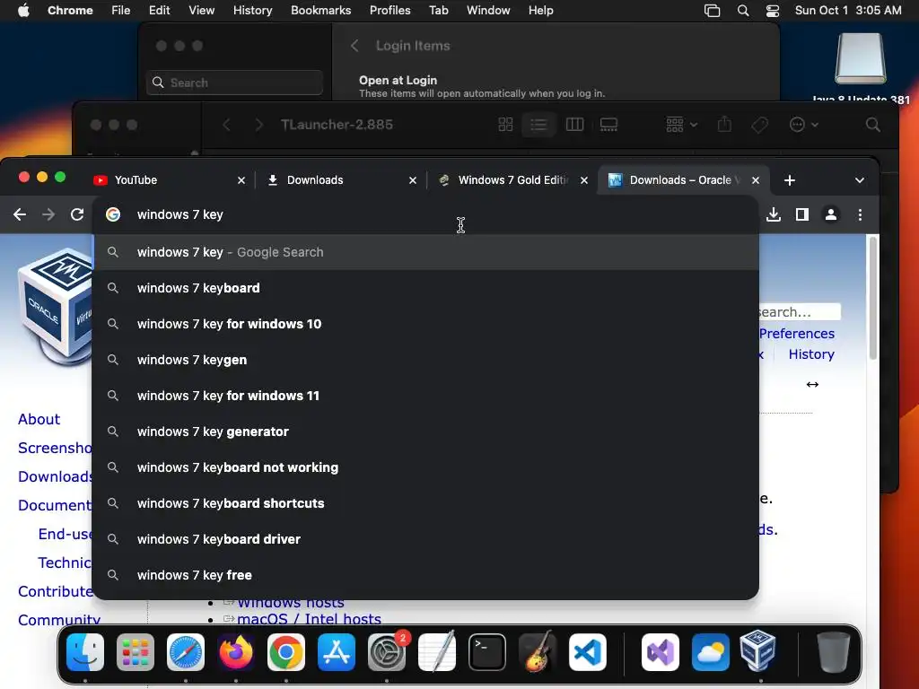The image size is (919, 689).
Task: Open Terminal from the Dock
Action: (x=487, y=652)
